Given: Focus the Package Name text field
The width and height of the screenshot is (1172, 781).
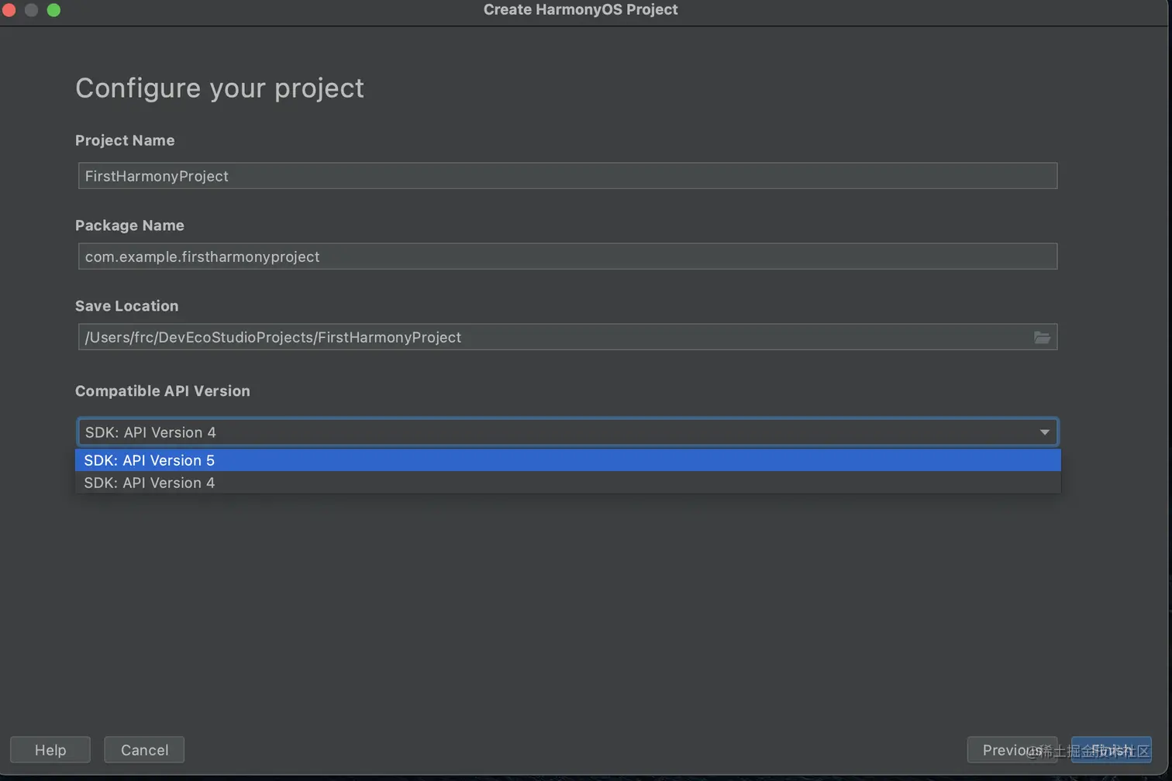Looking at the screenshot, I should 567,256.
